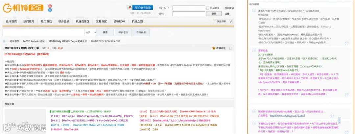Click the red icon beside the logo
The image size is (355, 134).
(x=50, y=6)
